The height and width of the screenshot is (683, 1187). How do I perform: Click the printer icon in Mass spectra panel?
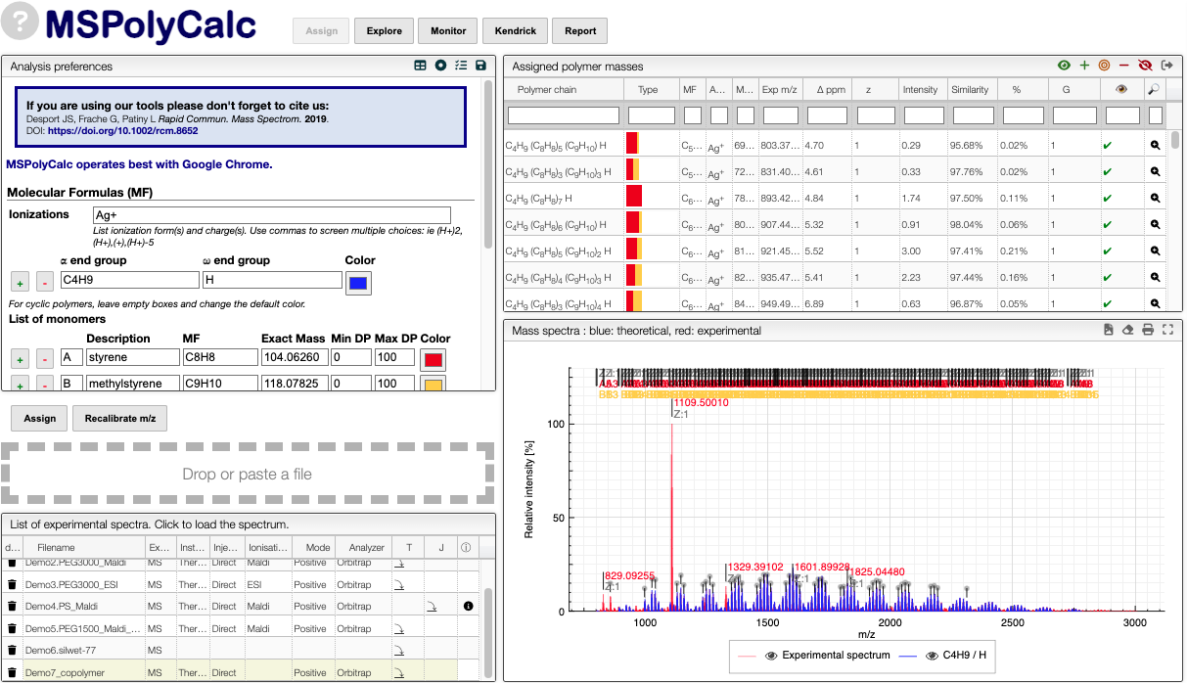click(1148, 330)
